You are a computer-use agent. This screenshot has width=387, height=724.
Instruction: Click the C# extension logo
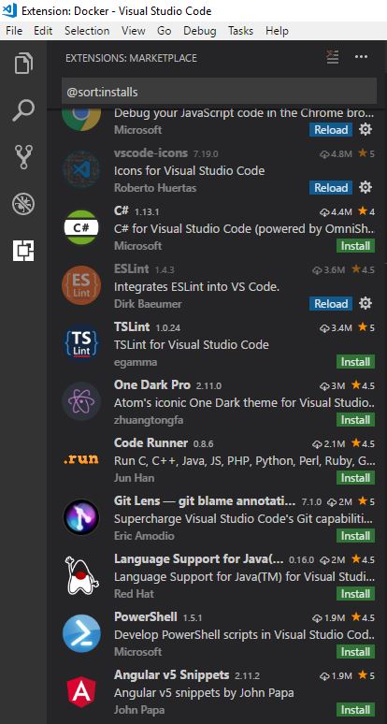coord(81,227)
